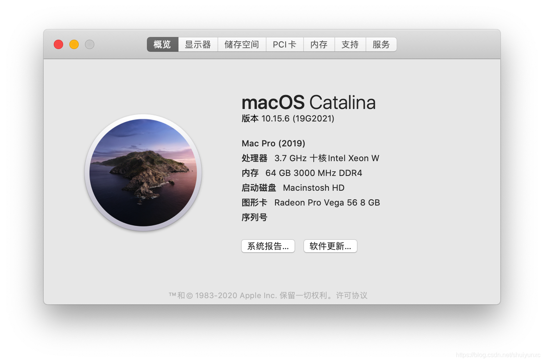The height and width of the screenshot is (362, 544).
Task: Open 软件更新 (Software Update)
Action: point(330,246)
